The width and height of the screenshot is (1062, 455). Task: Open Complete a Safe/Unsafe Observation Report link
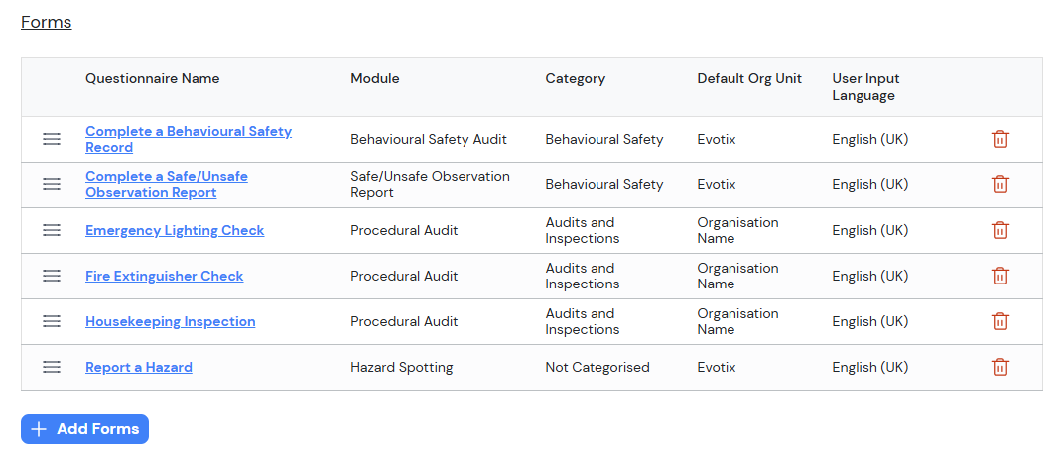point(166,177)
